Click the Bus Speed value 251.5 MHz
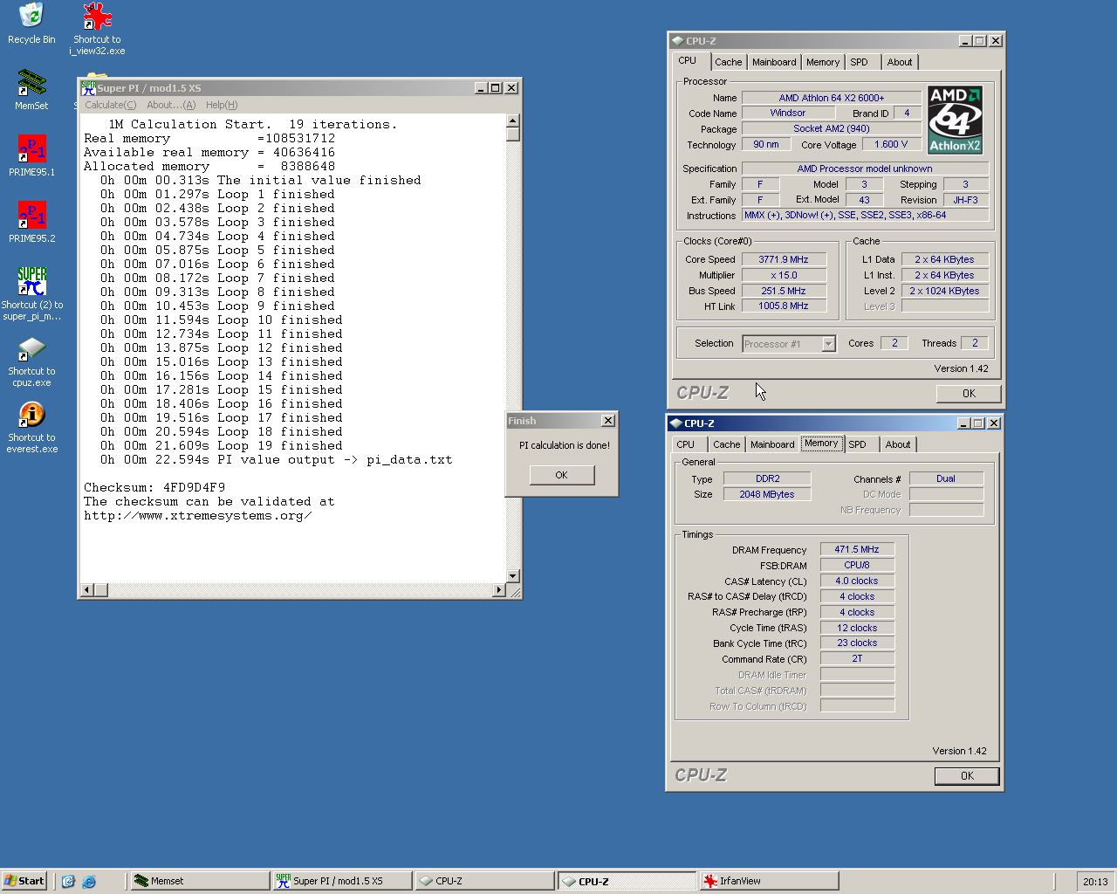Screen dimensions: 1117x894 [x=784, y=291]
